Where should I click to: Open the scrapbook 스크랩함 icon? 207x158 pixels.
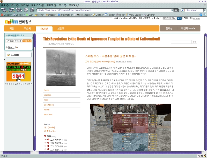tap(9, 55)
